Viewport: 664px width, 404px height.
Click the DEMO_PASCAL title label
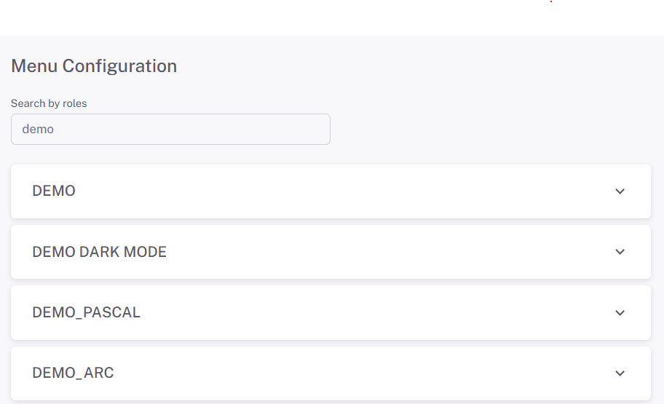[86, 312]
